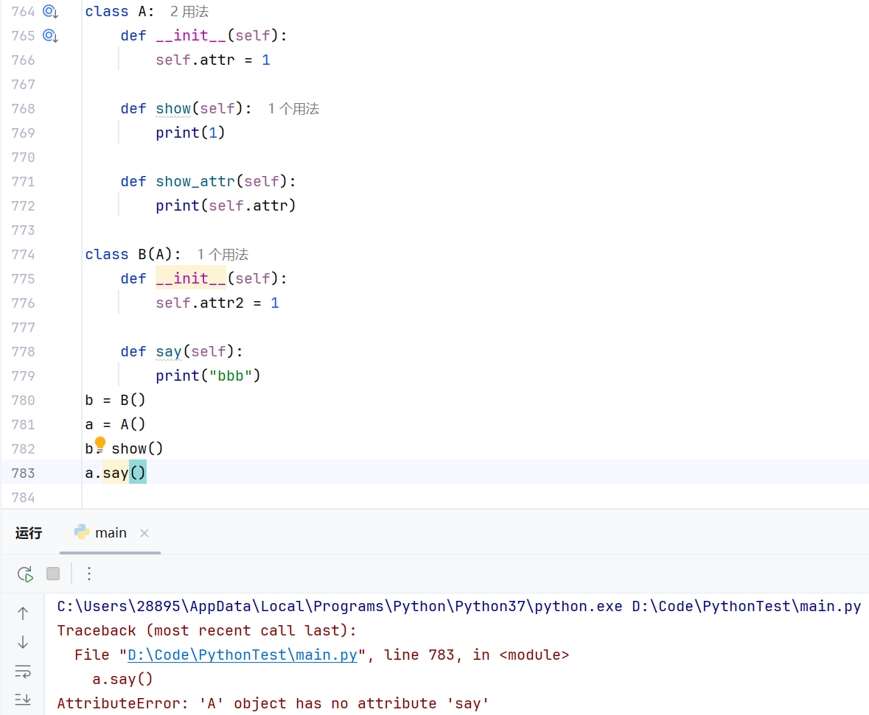Click the overridden marker on line 764
869x715 pixels.
coord(50,12)
